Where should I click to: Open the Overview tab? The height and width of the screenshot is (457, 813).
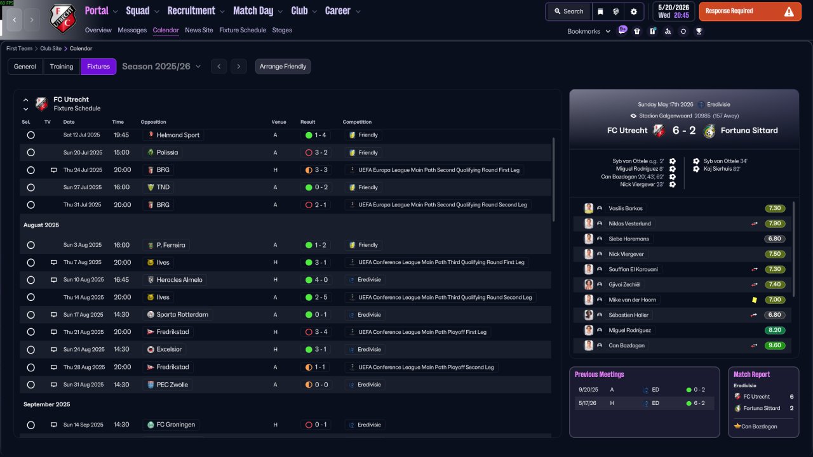pos(98,30)
